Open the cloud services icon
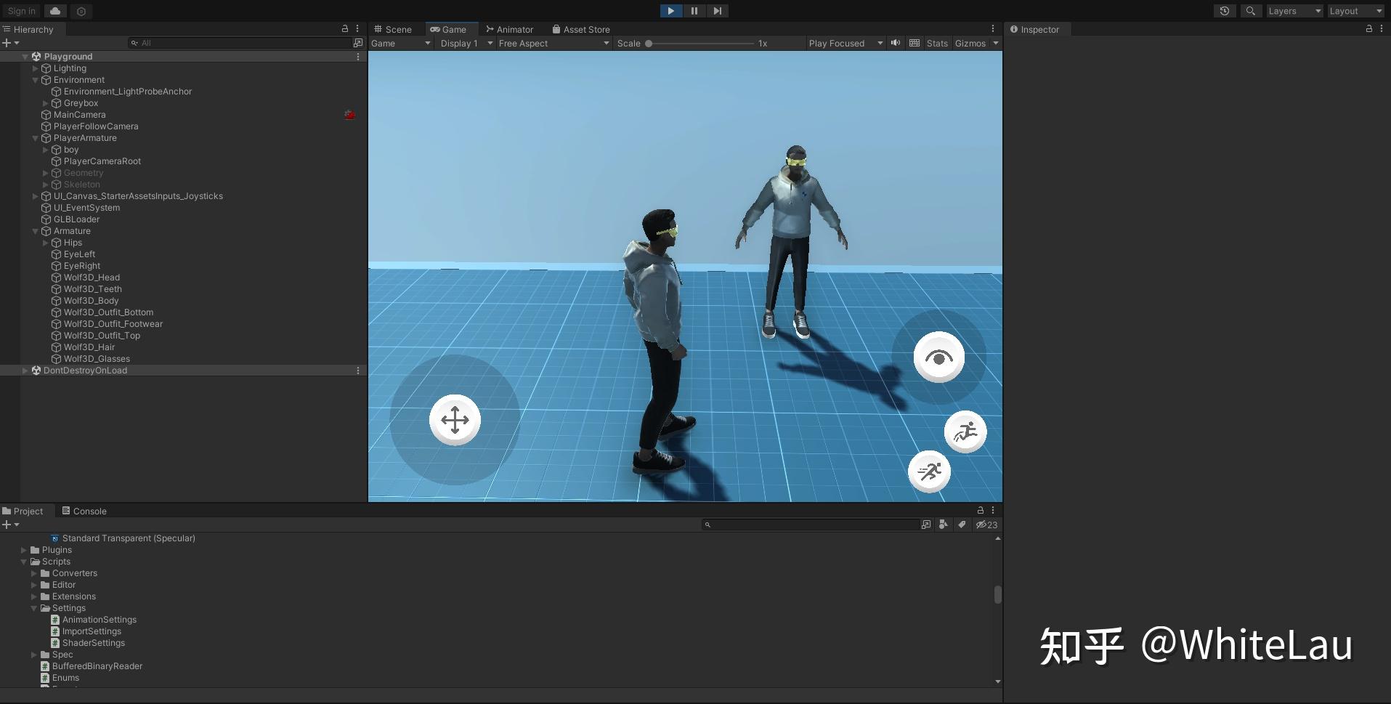Viewport: 1391px width, 704px height. pyautogui.click(x=55, y=11)
